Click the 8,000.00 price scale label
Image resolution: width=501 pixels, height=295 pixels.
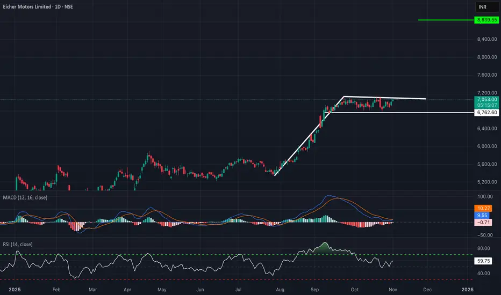(487, 57)
